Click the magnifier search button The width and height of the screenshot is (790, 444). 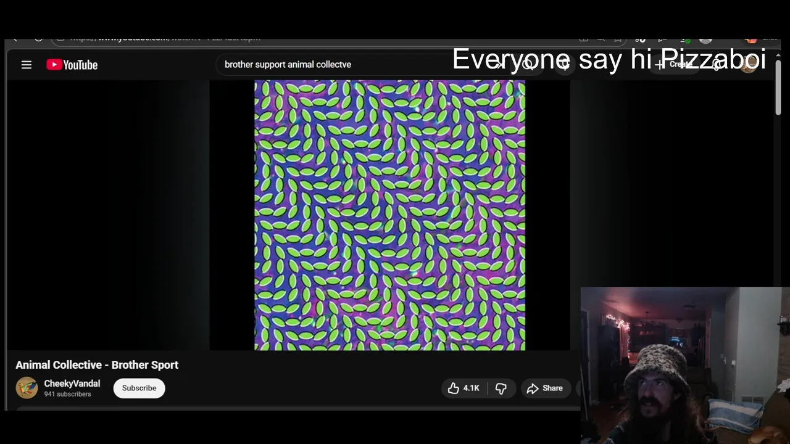click(x=528, y=64)
